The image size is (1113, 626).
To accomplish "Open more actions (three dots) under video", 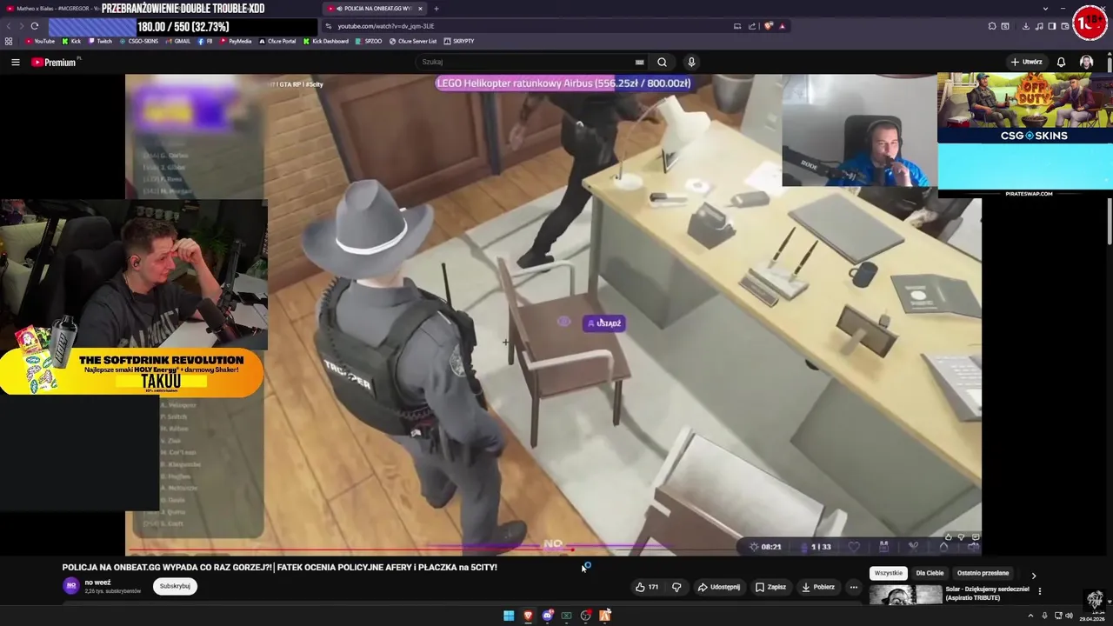I will pos(853,587).
